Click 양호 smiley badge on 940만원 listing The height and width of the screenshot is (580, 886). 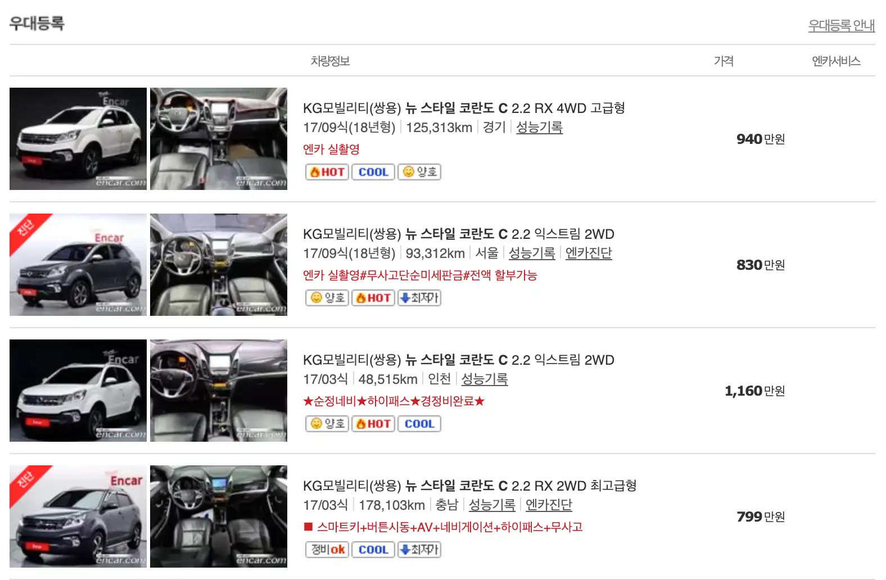(x=419, y=172)
